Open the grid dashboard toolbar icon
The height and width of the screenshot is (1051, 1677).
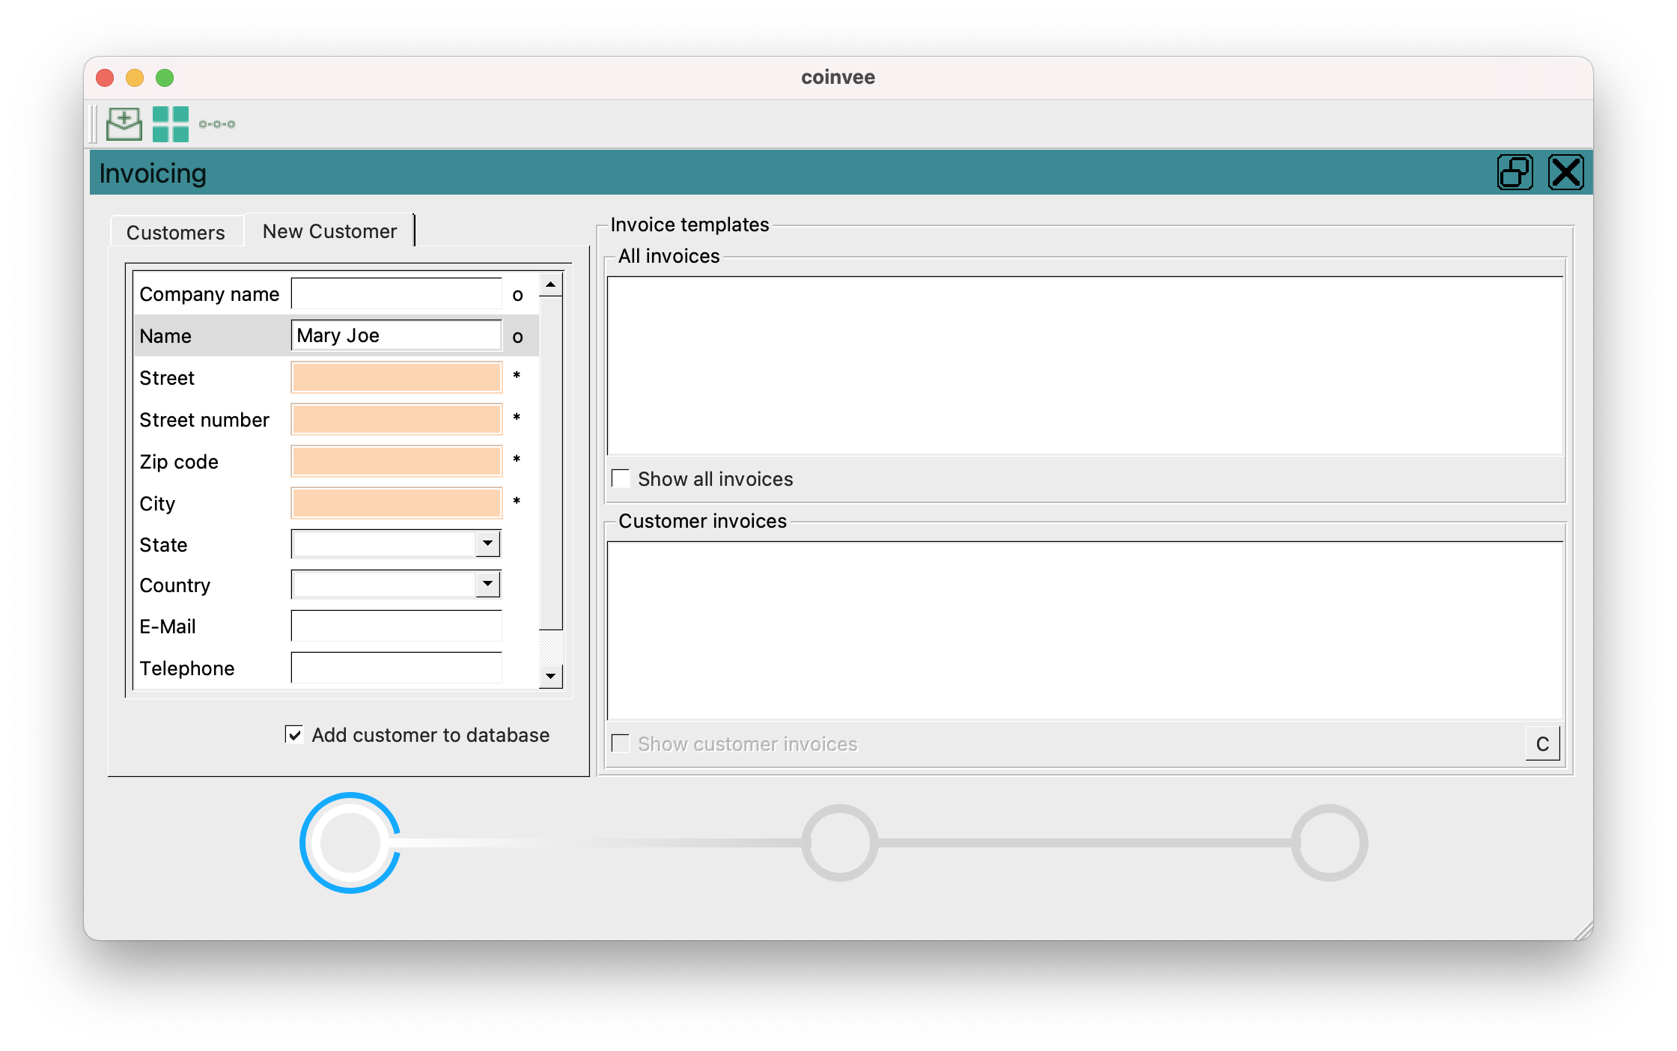170,124
